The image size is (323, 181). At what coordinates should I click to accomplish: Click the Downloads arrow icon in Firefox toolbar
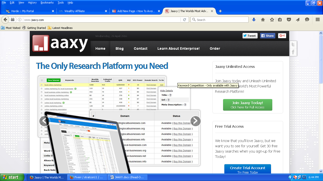254,20
